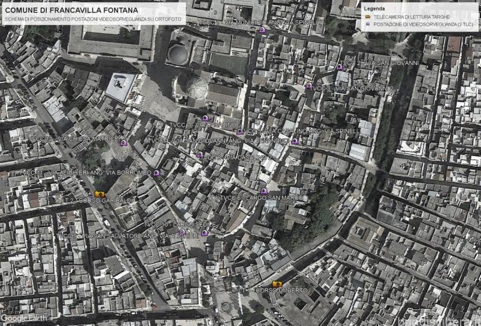Click the Via San Giovanni 2 surveillance marker
481x326 pixels.
308,86
